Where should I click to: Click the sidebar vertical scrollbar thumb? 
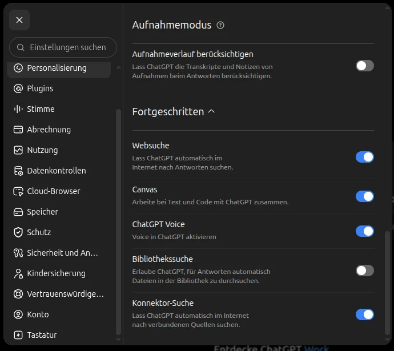point(118,222)
